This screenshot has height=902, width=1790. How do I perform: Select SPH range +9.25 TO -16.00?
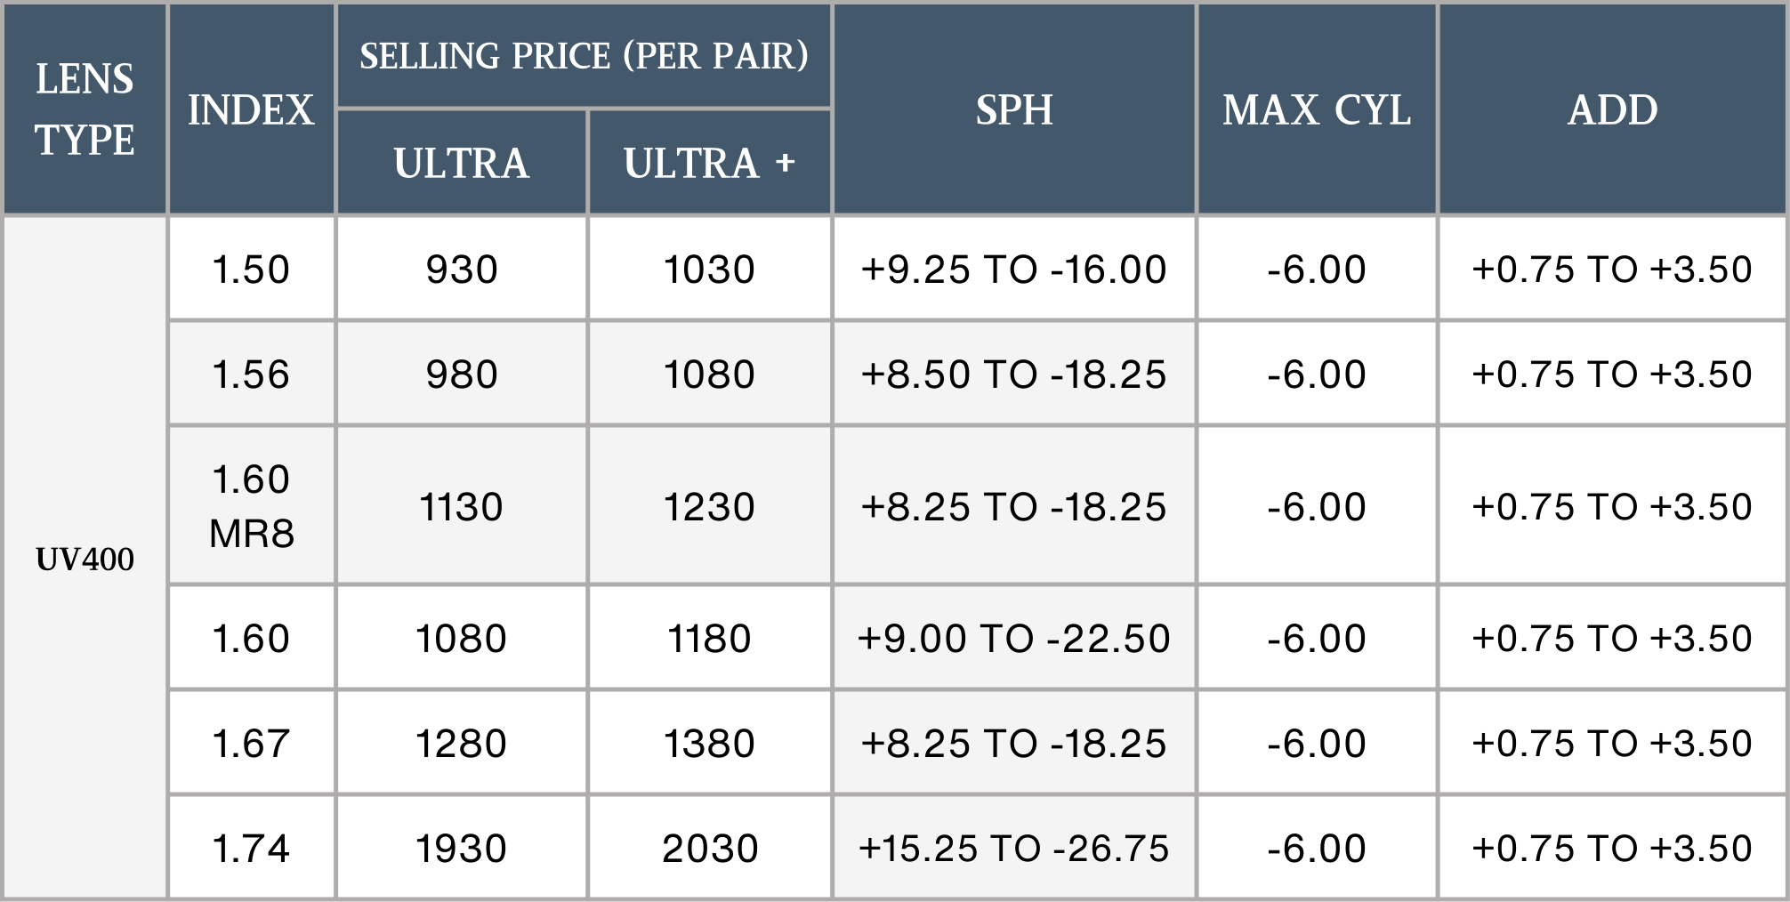tap(1013, 269)
